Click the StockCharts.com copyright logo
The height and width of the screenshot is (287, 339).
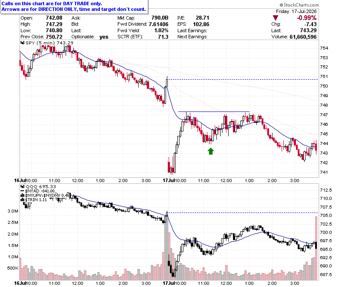tap(299, 5)
